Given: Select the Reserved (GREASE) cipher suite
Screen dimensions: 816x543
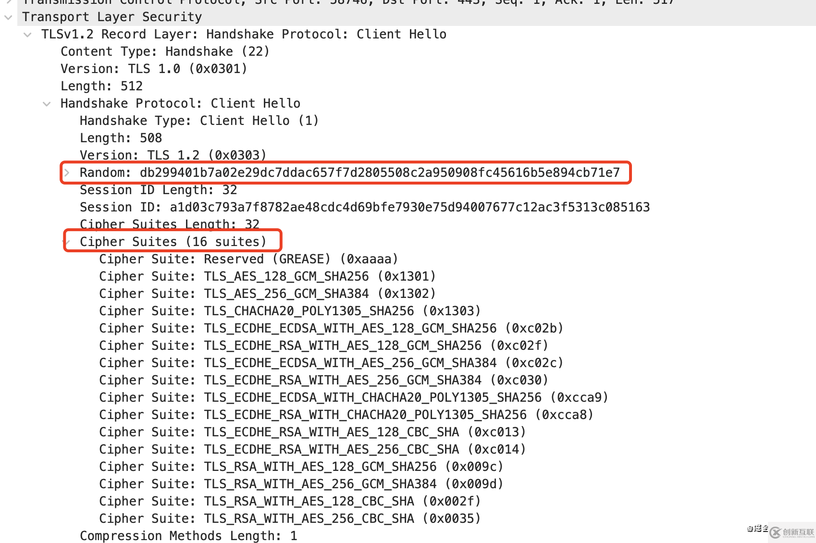Looking at the screenshot, I should click(248, 259).
